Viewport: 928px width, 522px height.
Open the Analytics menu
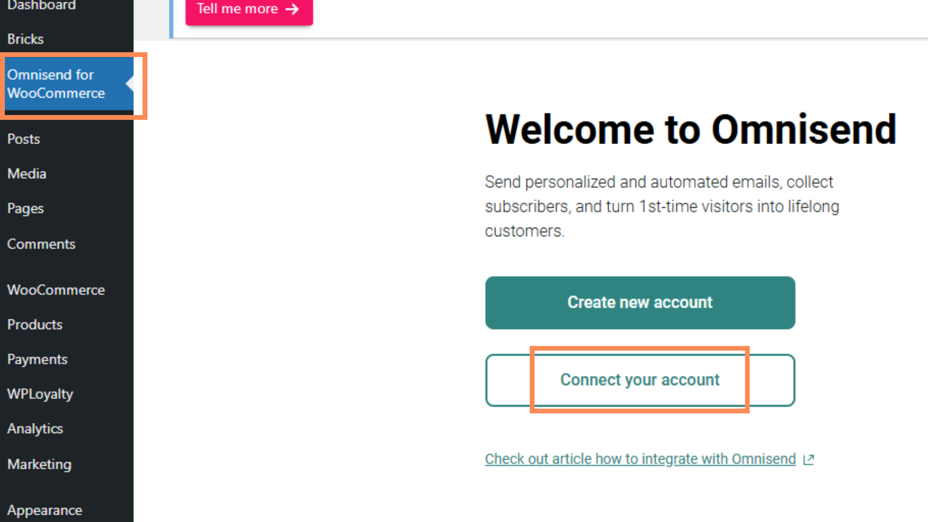click(35, 429)
